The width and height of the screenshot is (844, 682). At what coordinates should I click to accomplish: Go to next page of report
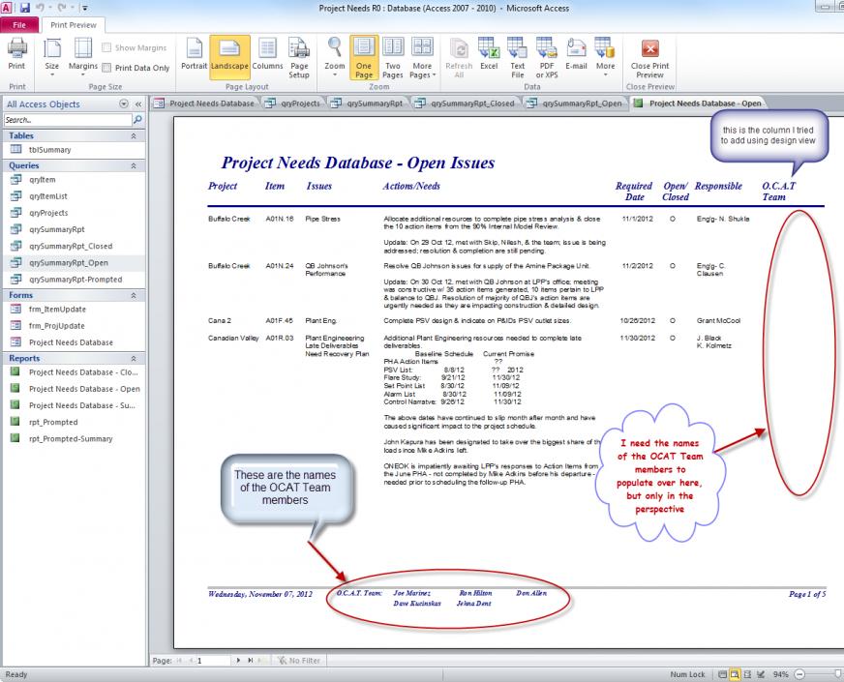pos(238,660)
